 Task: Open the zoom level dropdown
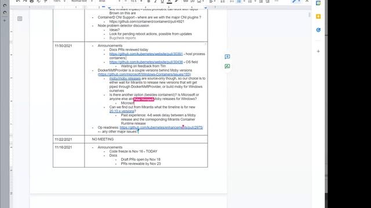click(x=59, y=1)
